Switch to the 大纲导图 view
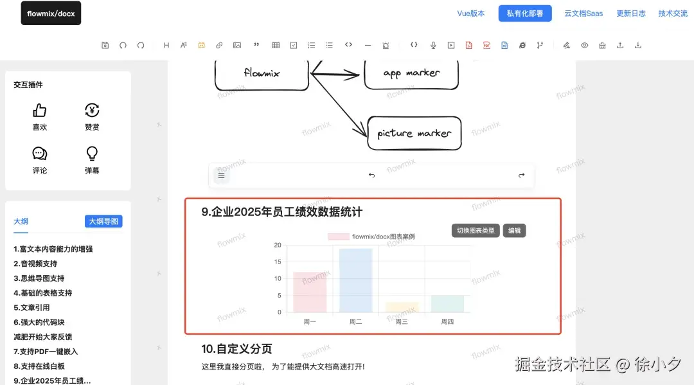 pos(103,221)
